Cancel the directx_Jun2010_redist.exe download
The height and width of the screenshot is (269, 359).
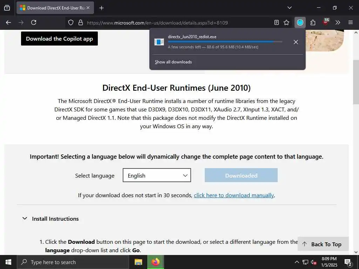[x=296, y=42]
